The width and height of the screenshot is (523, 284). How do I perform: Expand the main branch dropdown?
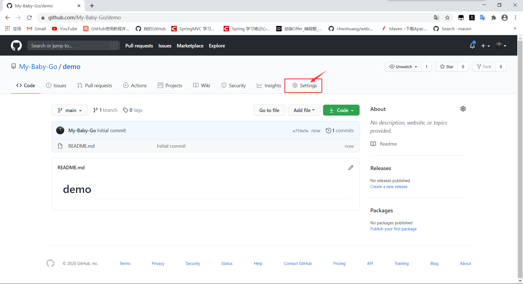coord(69,110)
